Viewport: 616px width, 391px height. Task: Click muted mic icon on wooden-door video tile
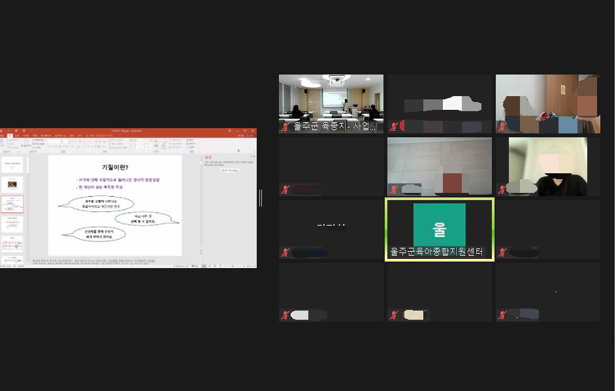click(502, 127)
